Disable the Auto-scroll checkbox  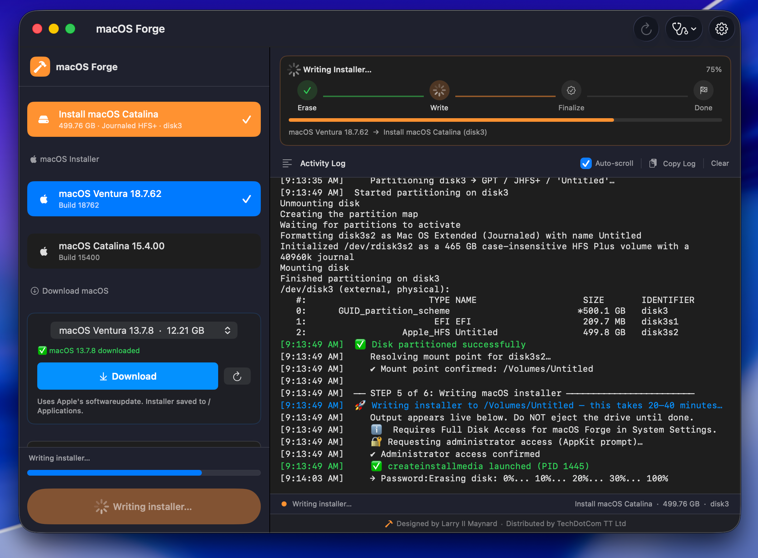tap(586, 163)
